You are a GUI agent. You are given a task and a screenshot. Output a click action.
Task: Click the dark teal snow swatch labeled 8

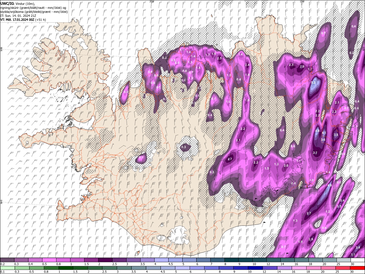pyautogui.click(x=231, y=260)
